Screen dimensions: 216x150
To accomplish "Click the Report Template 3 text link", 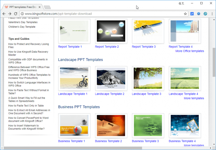I will click(x=144, y=47).
